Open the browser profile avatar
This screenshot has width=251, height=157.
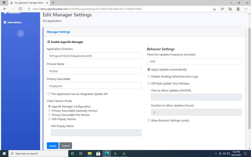tap(238, 9)
